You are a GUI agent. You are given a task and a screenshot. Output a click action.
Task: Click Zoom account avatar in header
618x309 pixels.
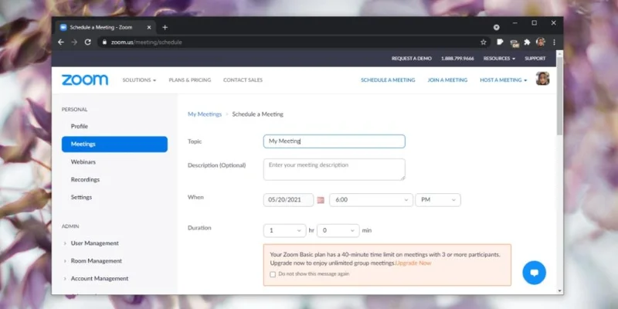pos(542,79)
